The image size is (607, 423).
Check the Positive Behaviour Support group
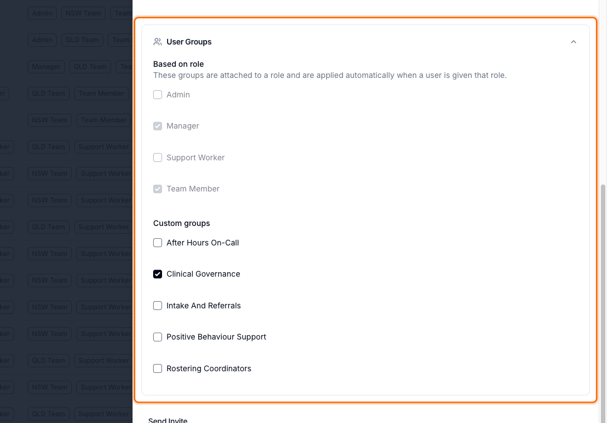click(x=158, y=337)
